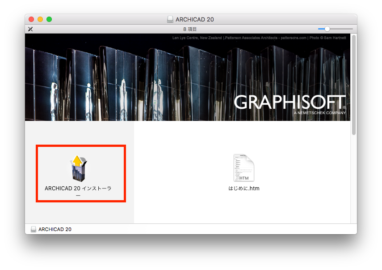This screenshot has width=382, height=270.
Task: Select the はじめに.htm file name label
Action: click(x=244, y=189)
